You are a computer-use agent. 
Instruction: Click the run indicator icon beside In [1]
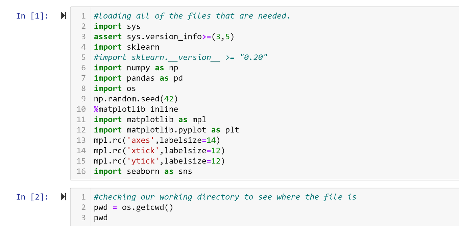[63, 16]
